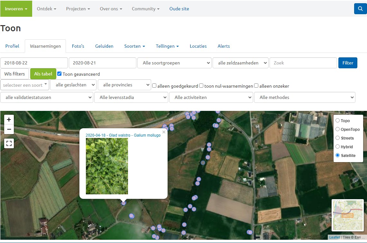Select the Hybrid map layer
Screen dimensions: 367x243
[x=337, y=146]
